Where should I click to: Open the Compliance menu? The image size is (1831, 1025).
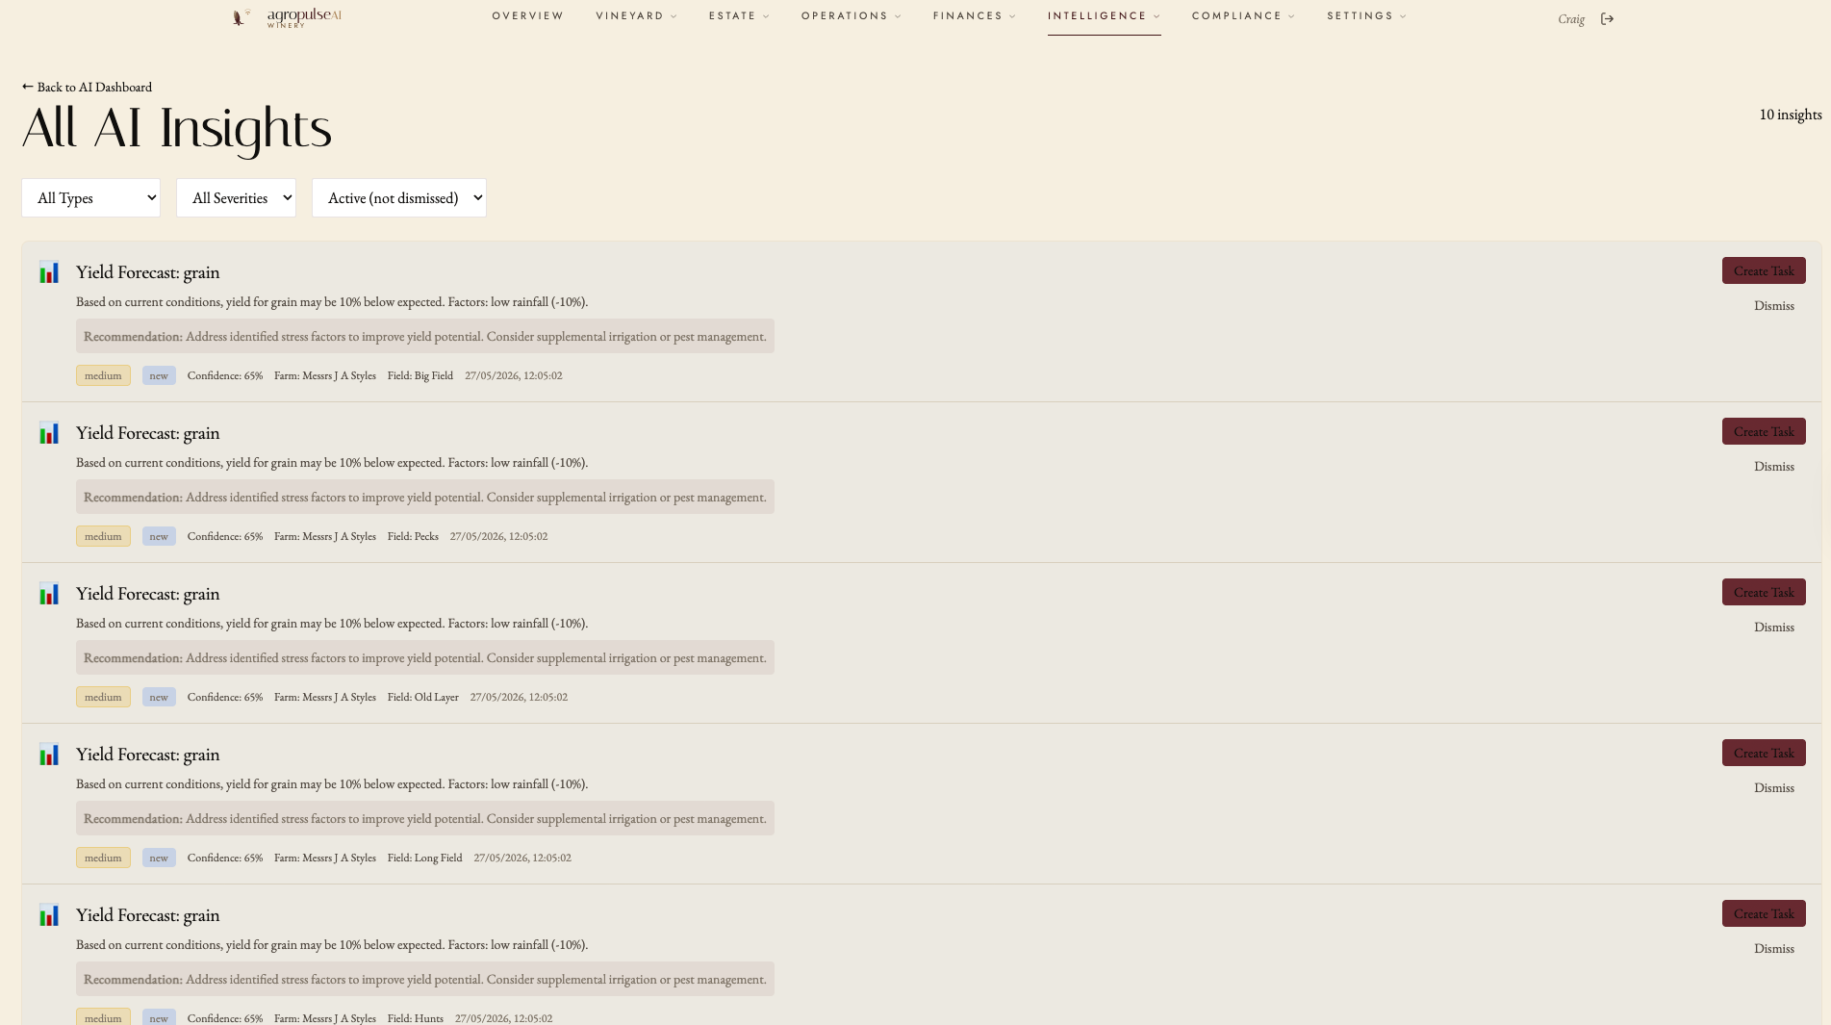tap(1243, 16)
